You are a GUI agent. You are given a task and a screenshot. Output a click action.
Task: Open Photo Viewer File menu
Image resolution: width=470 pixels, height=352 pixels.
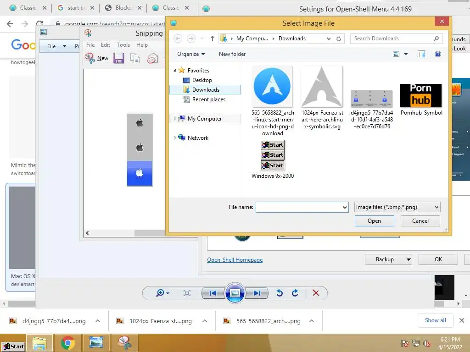pyautogui.click(x=56, y=46)
